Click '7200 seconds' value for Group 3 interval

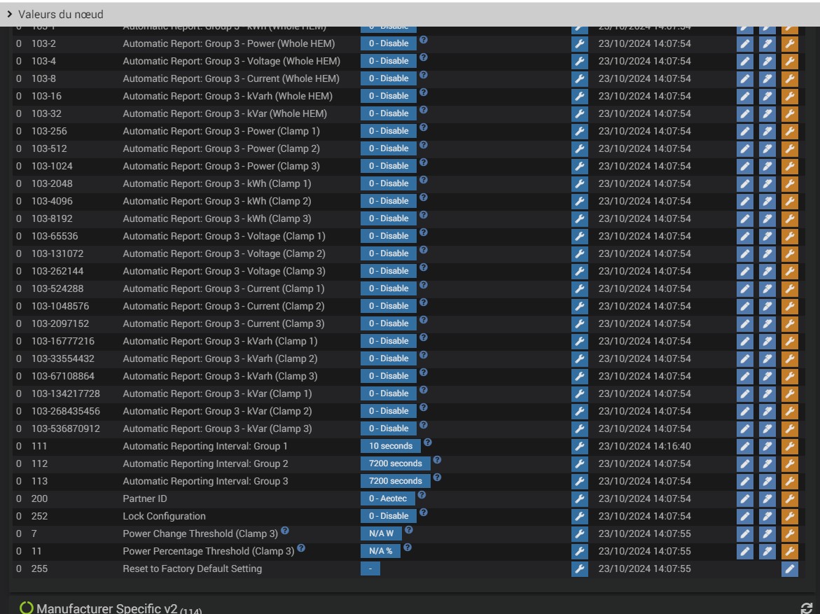click(396, 481)
